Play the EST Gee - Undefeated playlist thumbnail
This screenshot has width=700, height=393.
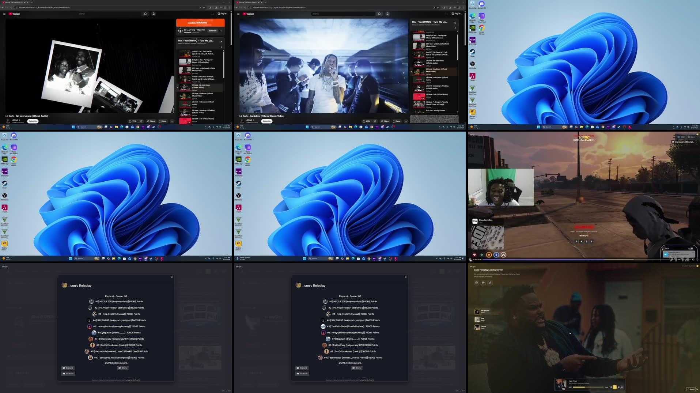tap(419, 46)
